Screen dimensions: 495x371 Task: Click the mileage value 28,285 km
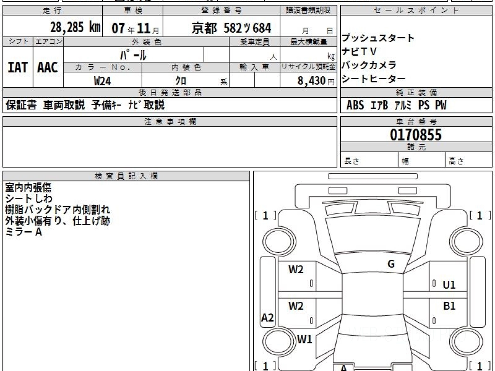75,28
